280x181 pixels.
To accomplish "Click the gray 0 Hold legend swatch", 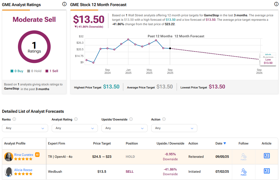I will coord(28,71).
